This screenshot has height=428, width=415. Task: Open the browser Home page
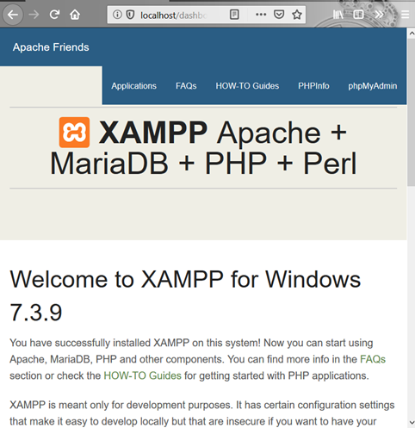pos(75,15)
